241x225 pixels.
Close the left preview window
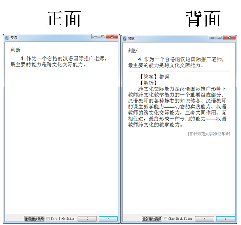click(112, 37)
